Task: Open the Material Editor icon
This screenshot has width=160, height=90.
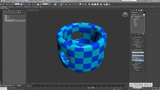Action: click(101, 4)
